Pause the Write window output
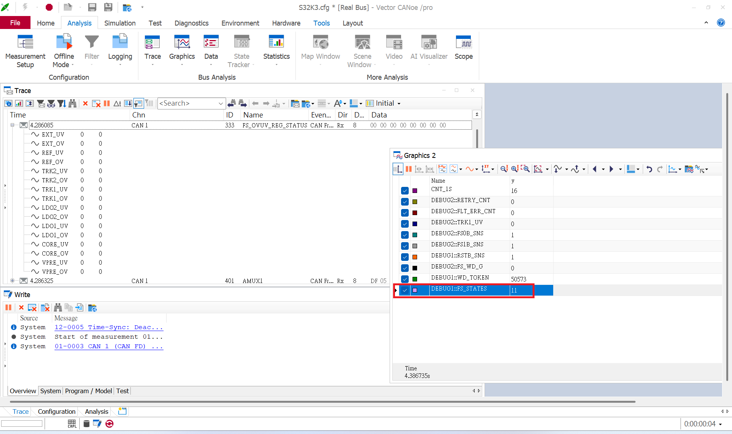 coord(8,307)
